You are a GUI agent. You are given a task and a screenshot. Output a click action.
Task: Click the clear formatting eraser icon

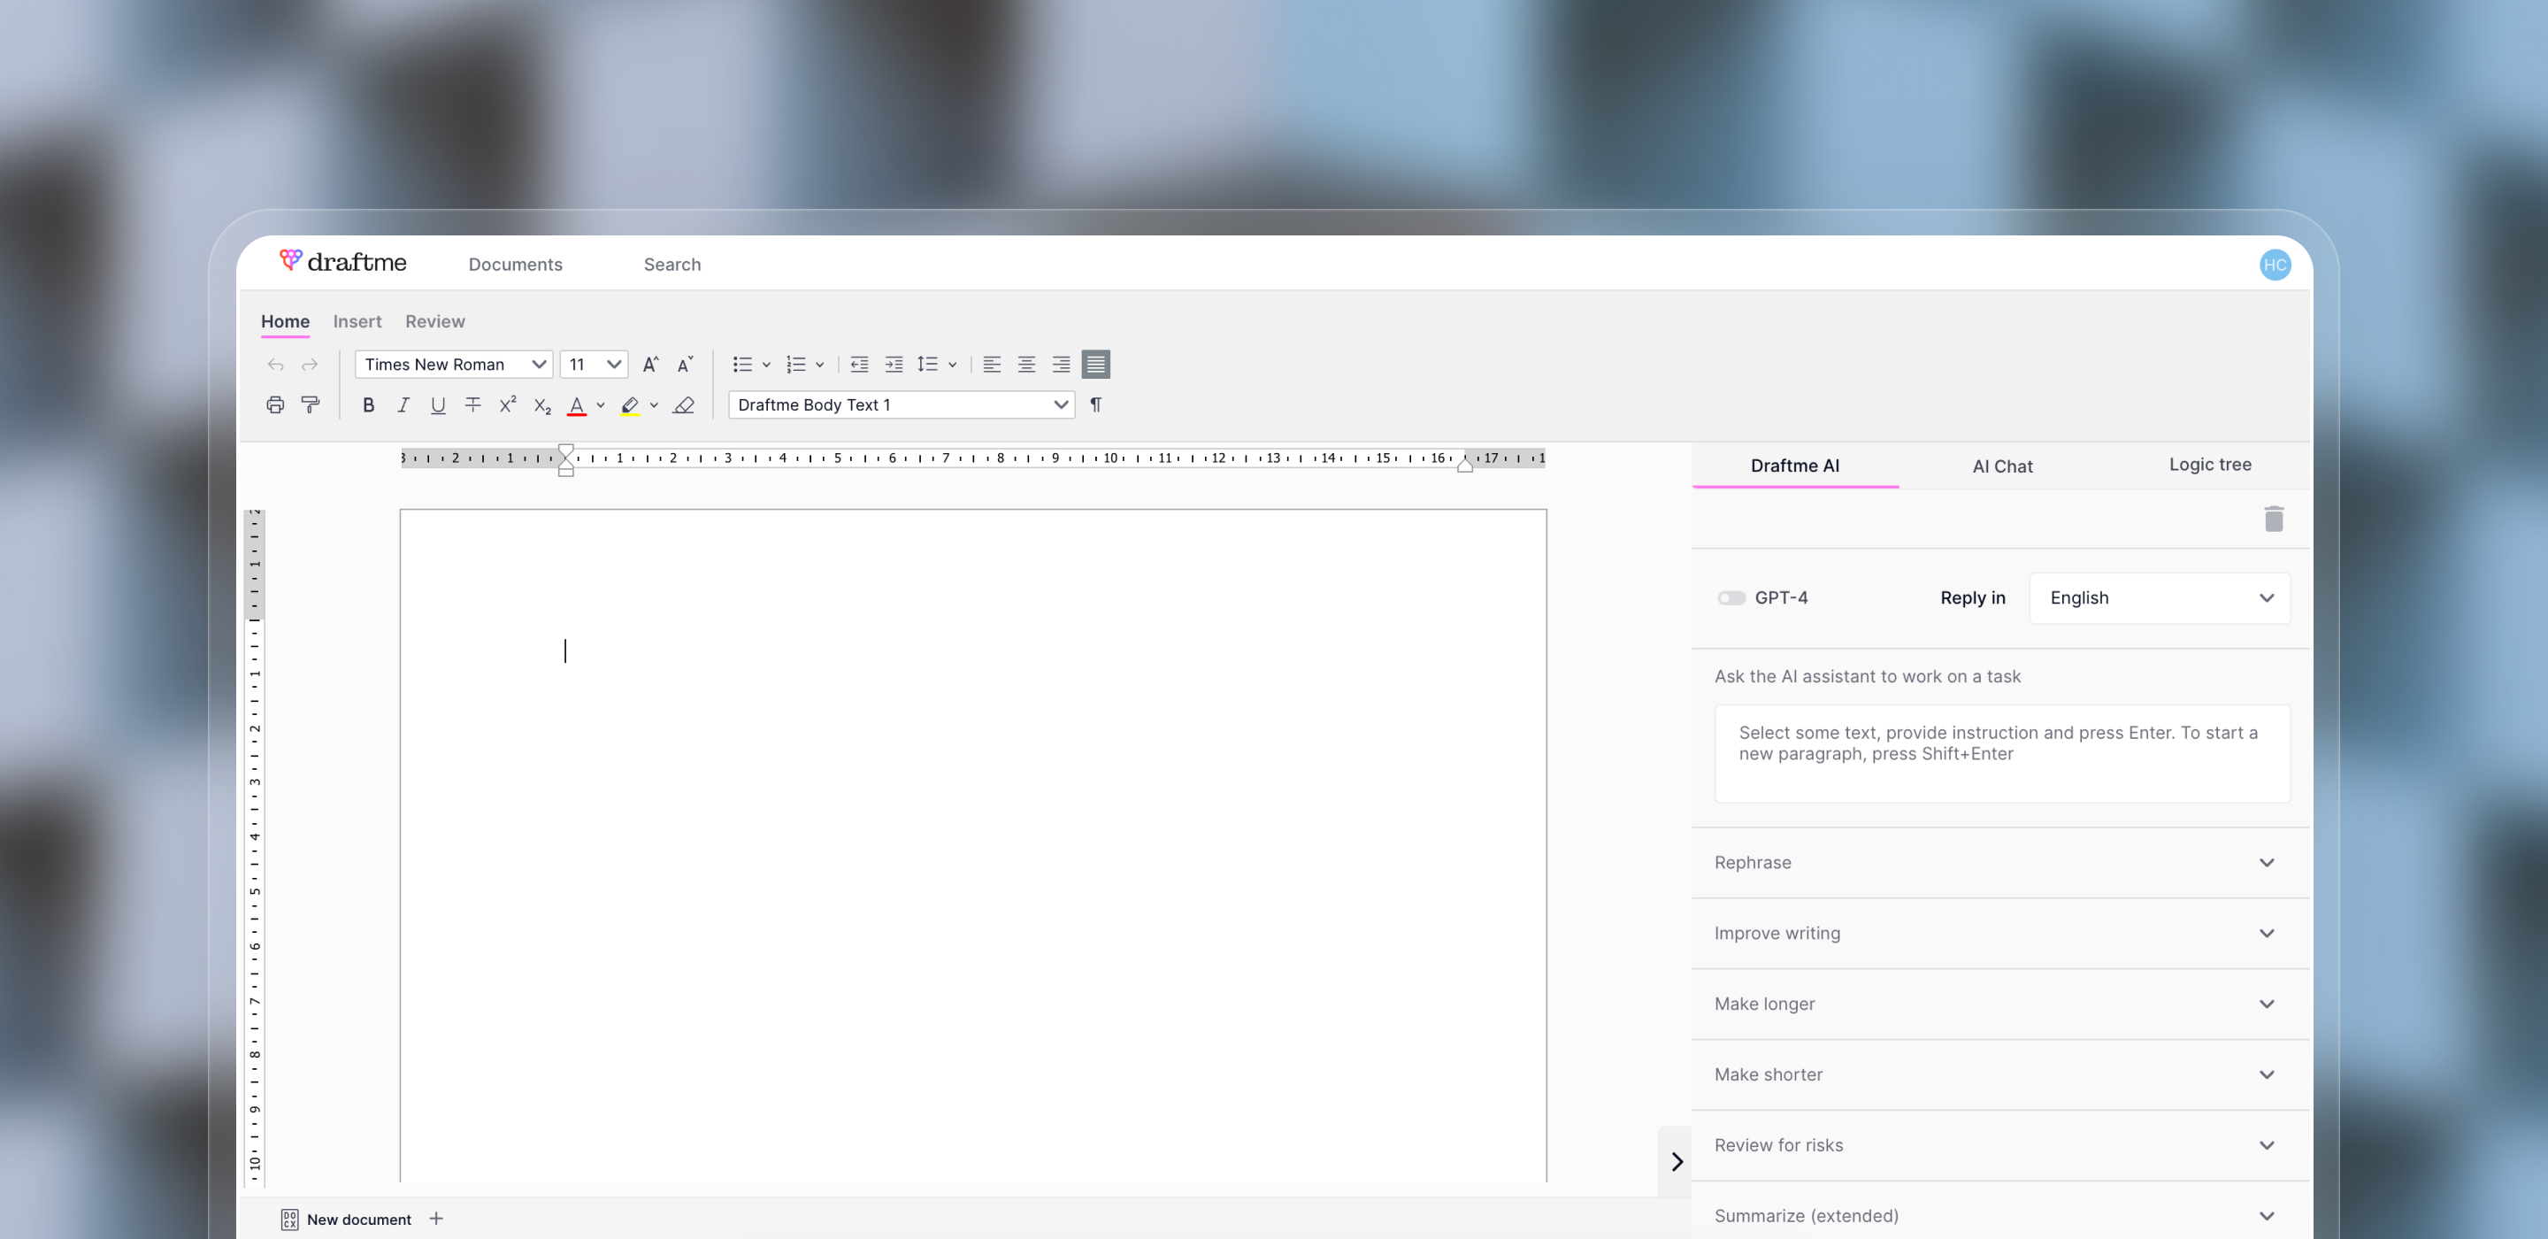coord(684,404)
